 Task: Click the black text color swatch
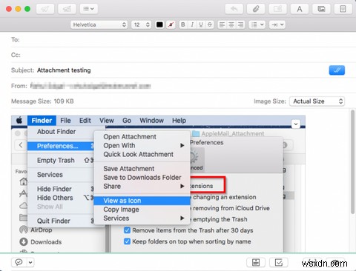[x=159, y=24]
